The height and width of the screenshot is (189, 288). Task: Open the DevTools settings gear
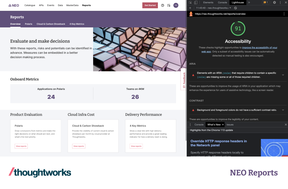coord(274,3)
